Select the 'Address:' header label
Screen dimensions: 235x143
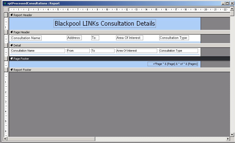[x=74, y=38]
